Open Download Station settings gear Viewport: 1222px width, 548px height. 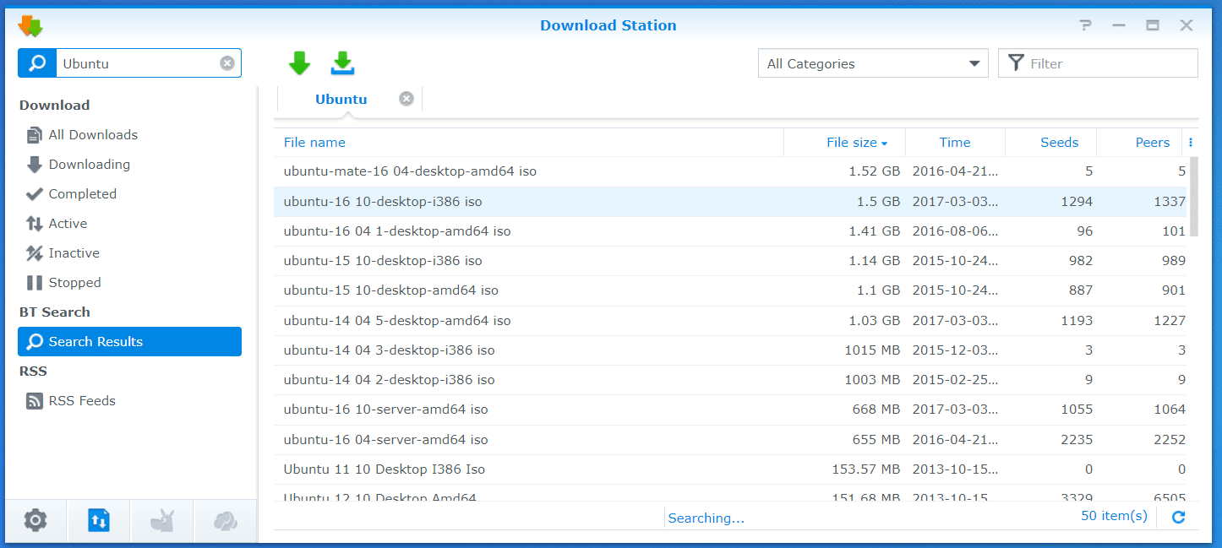click(35, 521)
